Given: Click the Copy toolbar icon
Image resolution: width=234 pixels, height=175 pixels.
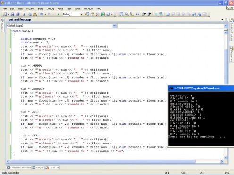Looking at the screenshot, I should [30, 14].
